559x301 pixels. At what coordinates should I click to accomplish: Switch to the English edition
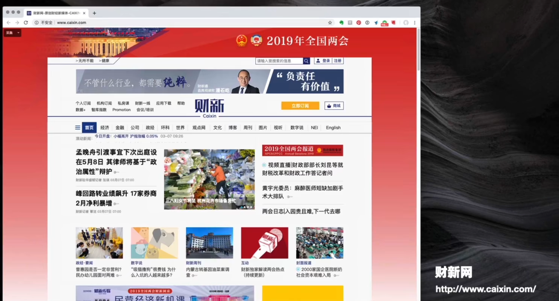point(333,128)
